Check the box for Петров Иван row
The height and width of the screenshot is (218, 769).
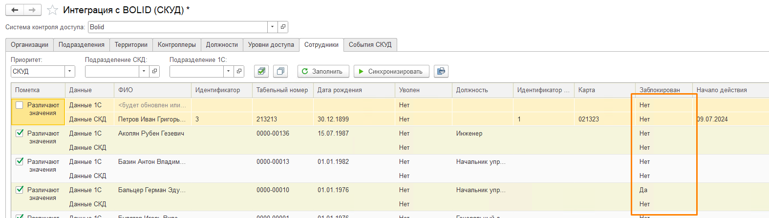click(x=20, y=105)
